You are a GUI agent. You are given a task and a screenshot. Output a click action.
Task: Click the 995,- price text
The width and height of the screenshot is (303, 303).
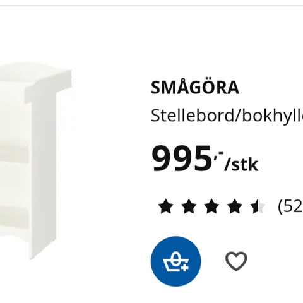click(187, 158)
